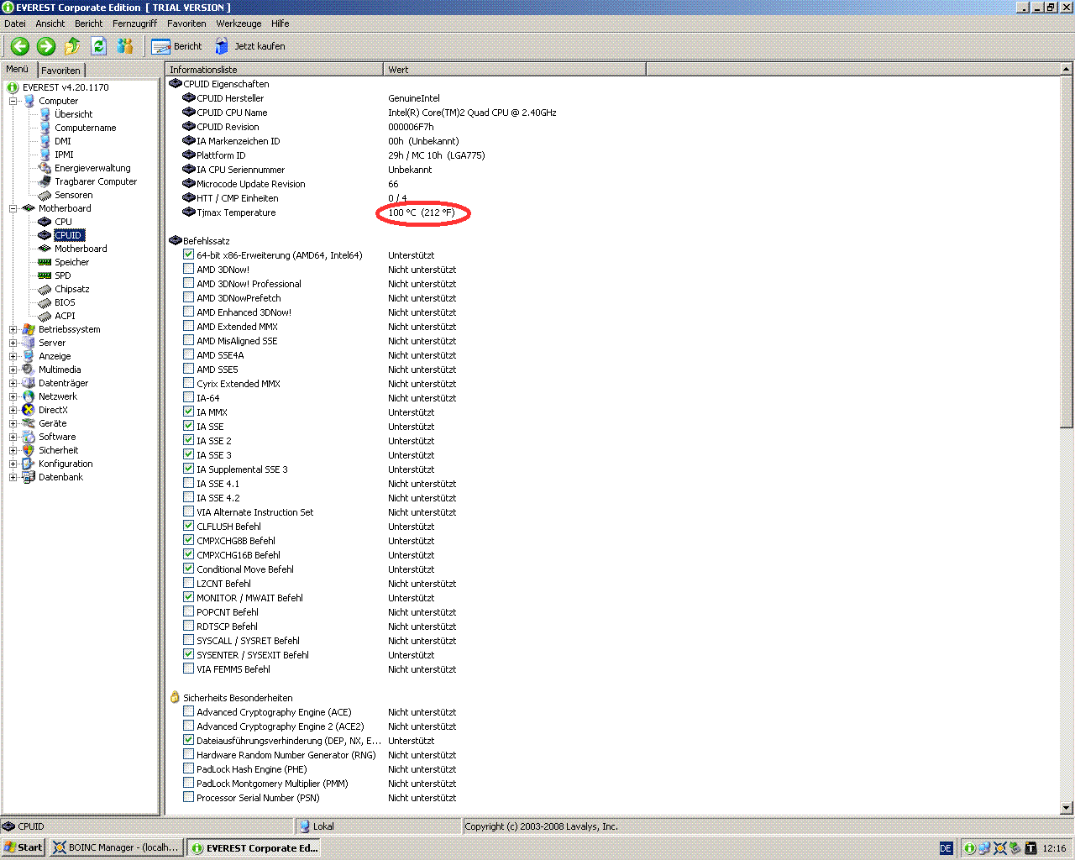Image resolution: width=1075 pixels, height=860 pixels.
Task: Click the Energieverwaltung icon in tree
Action: click(45, 168)
